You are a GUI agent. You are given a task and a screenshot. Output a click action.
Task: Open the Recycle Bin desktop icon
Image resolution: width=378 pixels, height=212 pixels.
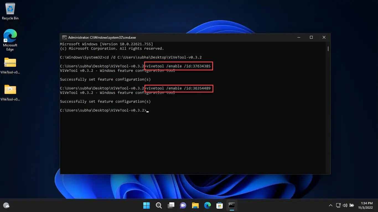[10, 12]
